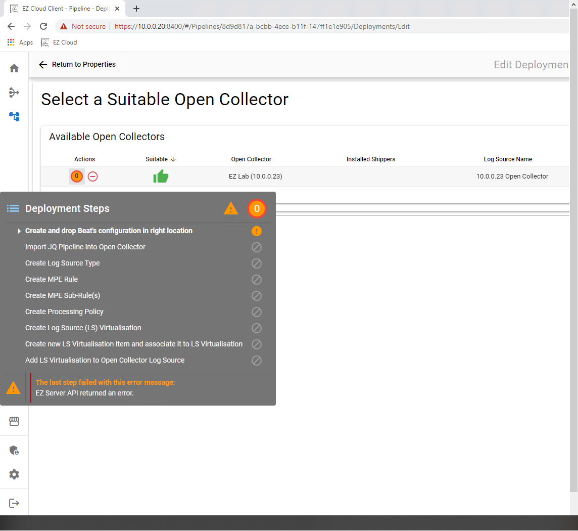Image resolution: width=578 pixels, height=531 pixels.
Task: Click the EZ Server API returned an error text
Action: point(84,393)
